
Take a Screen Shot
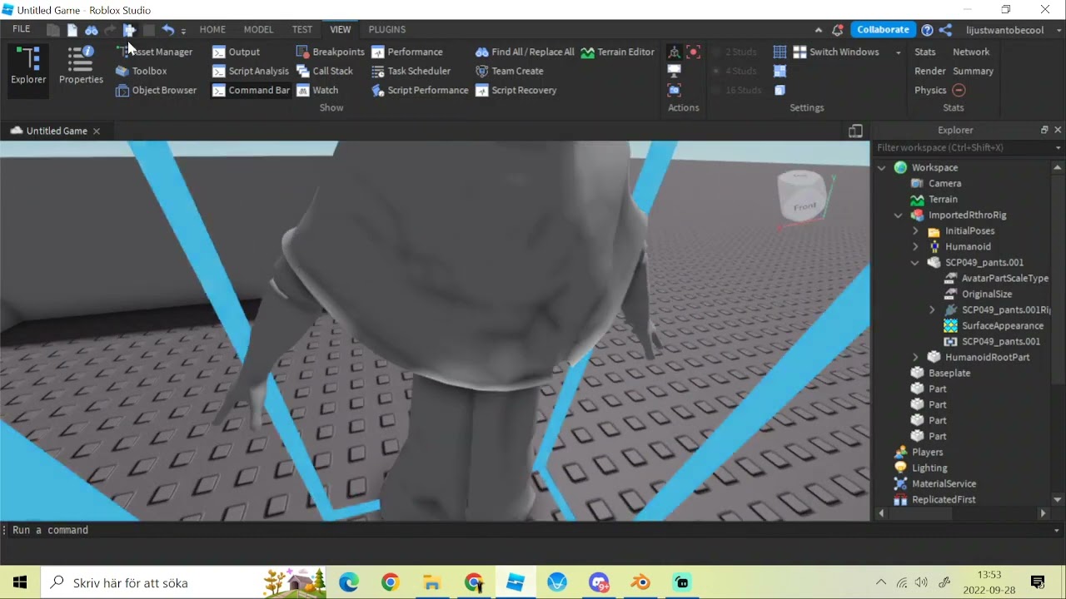675,90
